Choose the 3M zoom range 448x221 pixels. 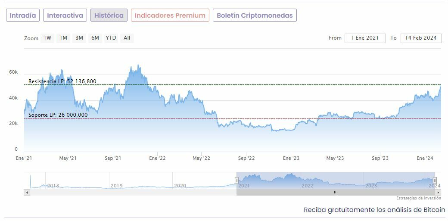click(79, 38)
